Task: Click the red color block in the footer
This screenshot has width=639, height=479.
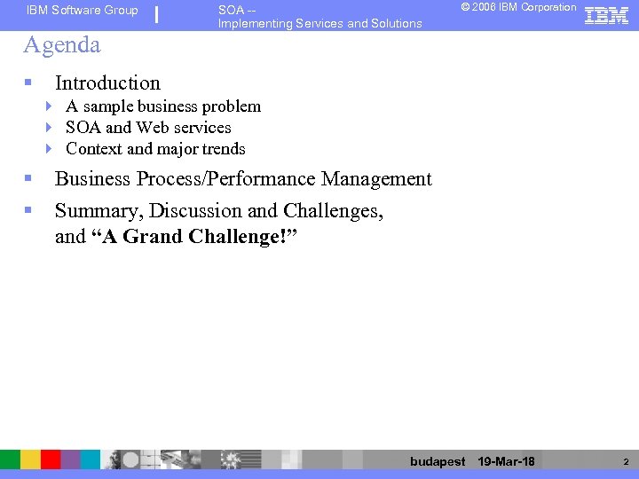Action: pos(50,459)
